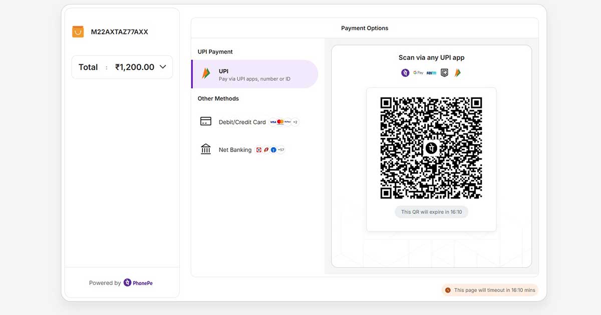The image size is (601, 315).
Task: Click the Visa logo badge
Action: click(x=273, y=122)
